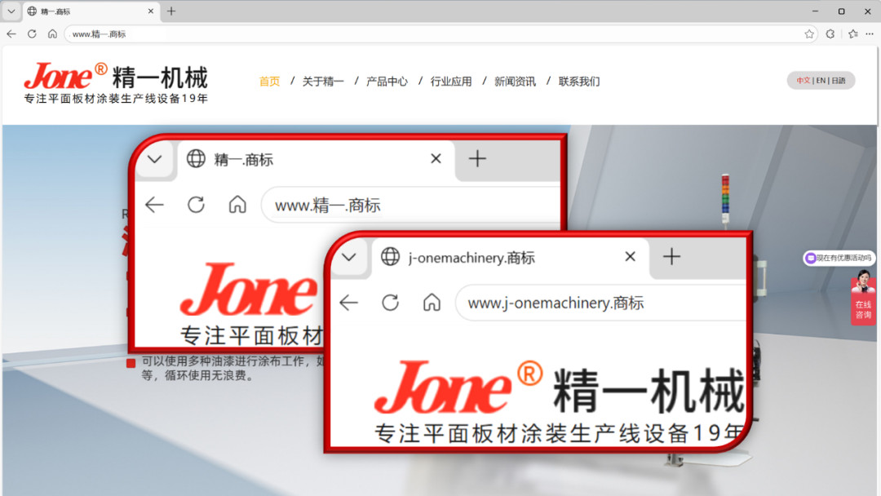Open the browser settings ellipsis menu
This screenshot has width=881, height=496.
coord(870,34)
